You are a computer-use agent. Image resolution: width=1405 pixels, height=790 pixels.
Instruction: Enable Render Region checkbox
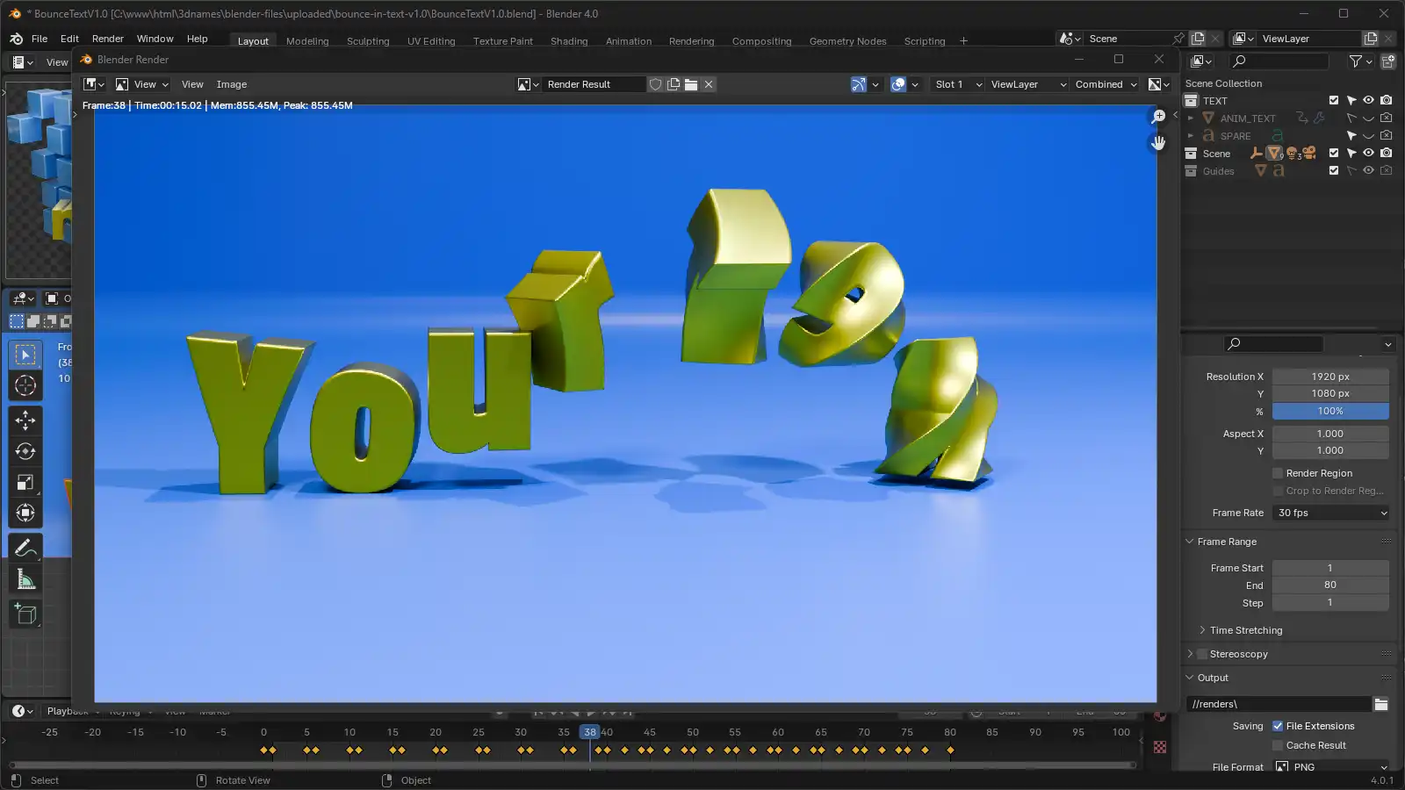click(x=1278, y=473)
